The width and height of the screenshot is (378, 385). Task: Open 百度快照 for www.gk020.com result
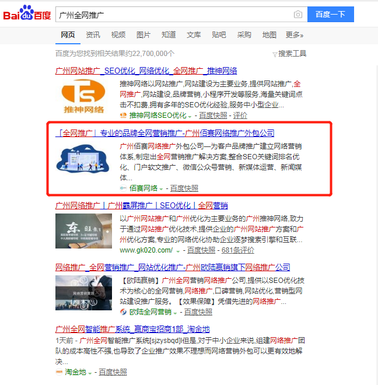[x=201, y=250]
